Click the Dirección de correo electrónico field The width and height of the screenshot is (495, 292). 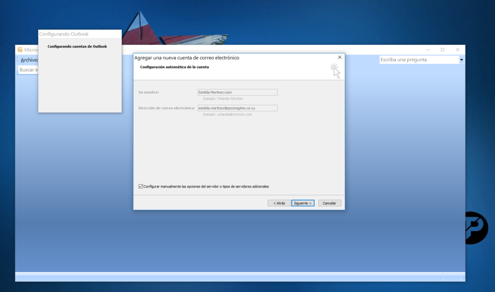(x=237, y=108)
